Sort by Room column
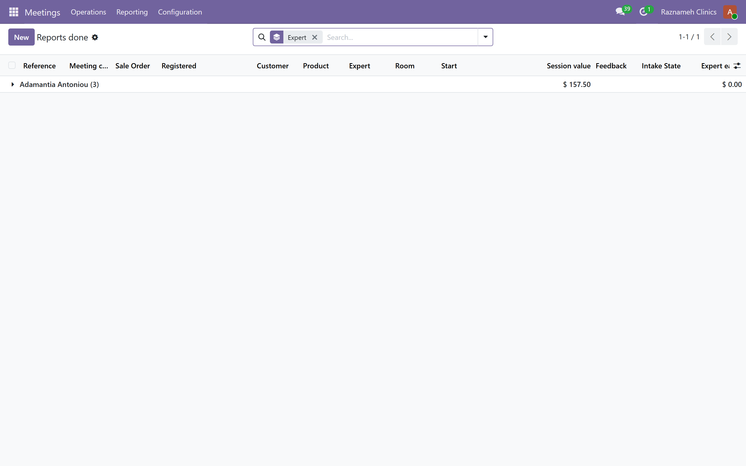 pos(405,66)
